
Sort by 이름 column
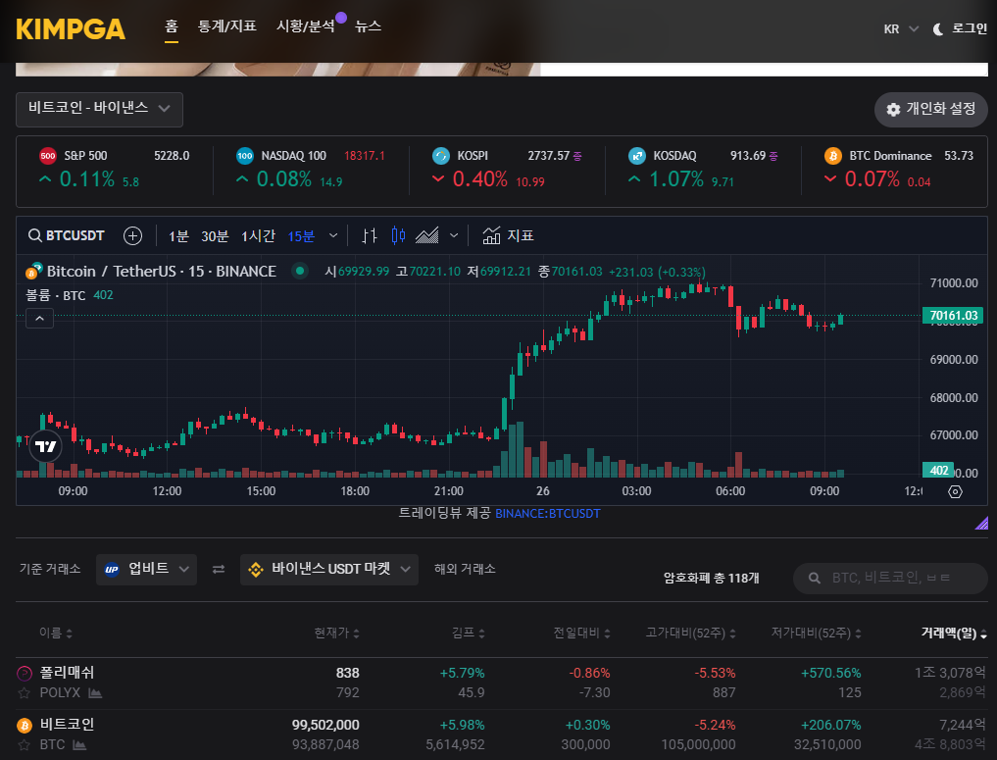point(56,633)
